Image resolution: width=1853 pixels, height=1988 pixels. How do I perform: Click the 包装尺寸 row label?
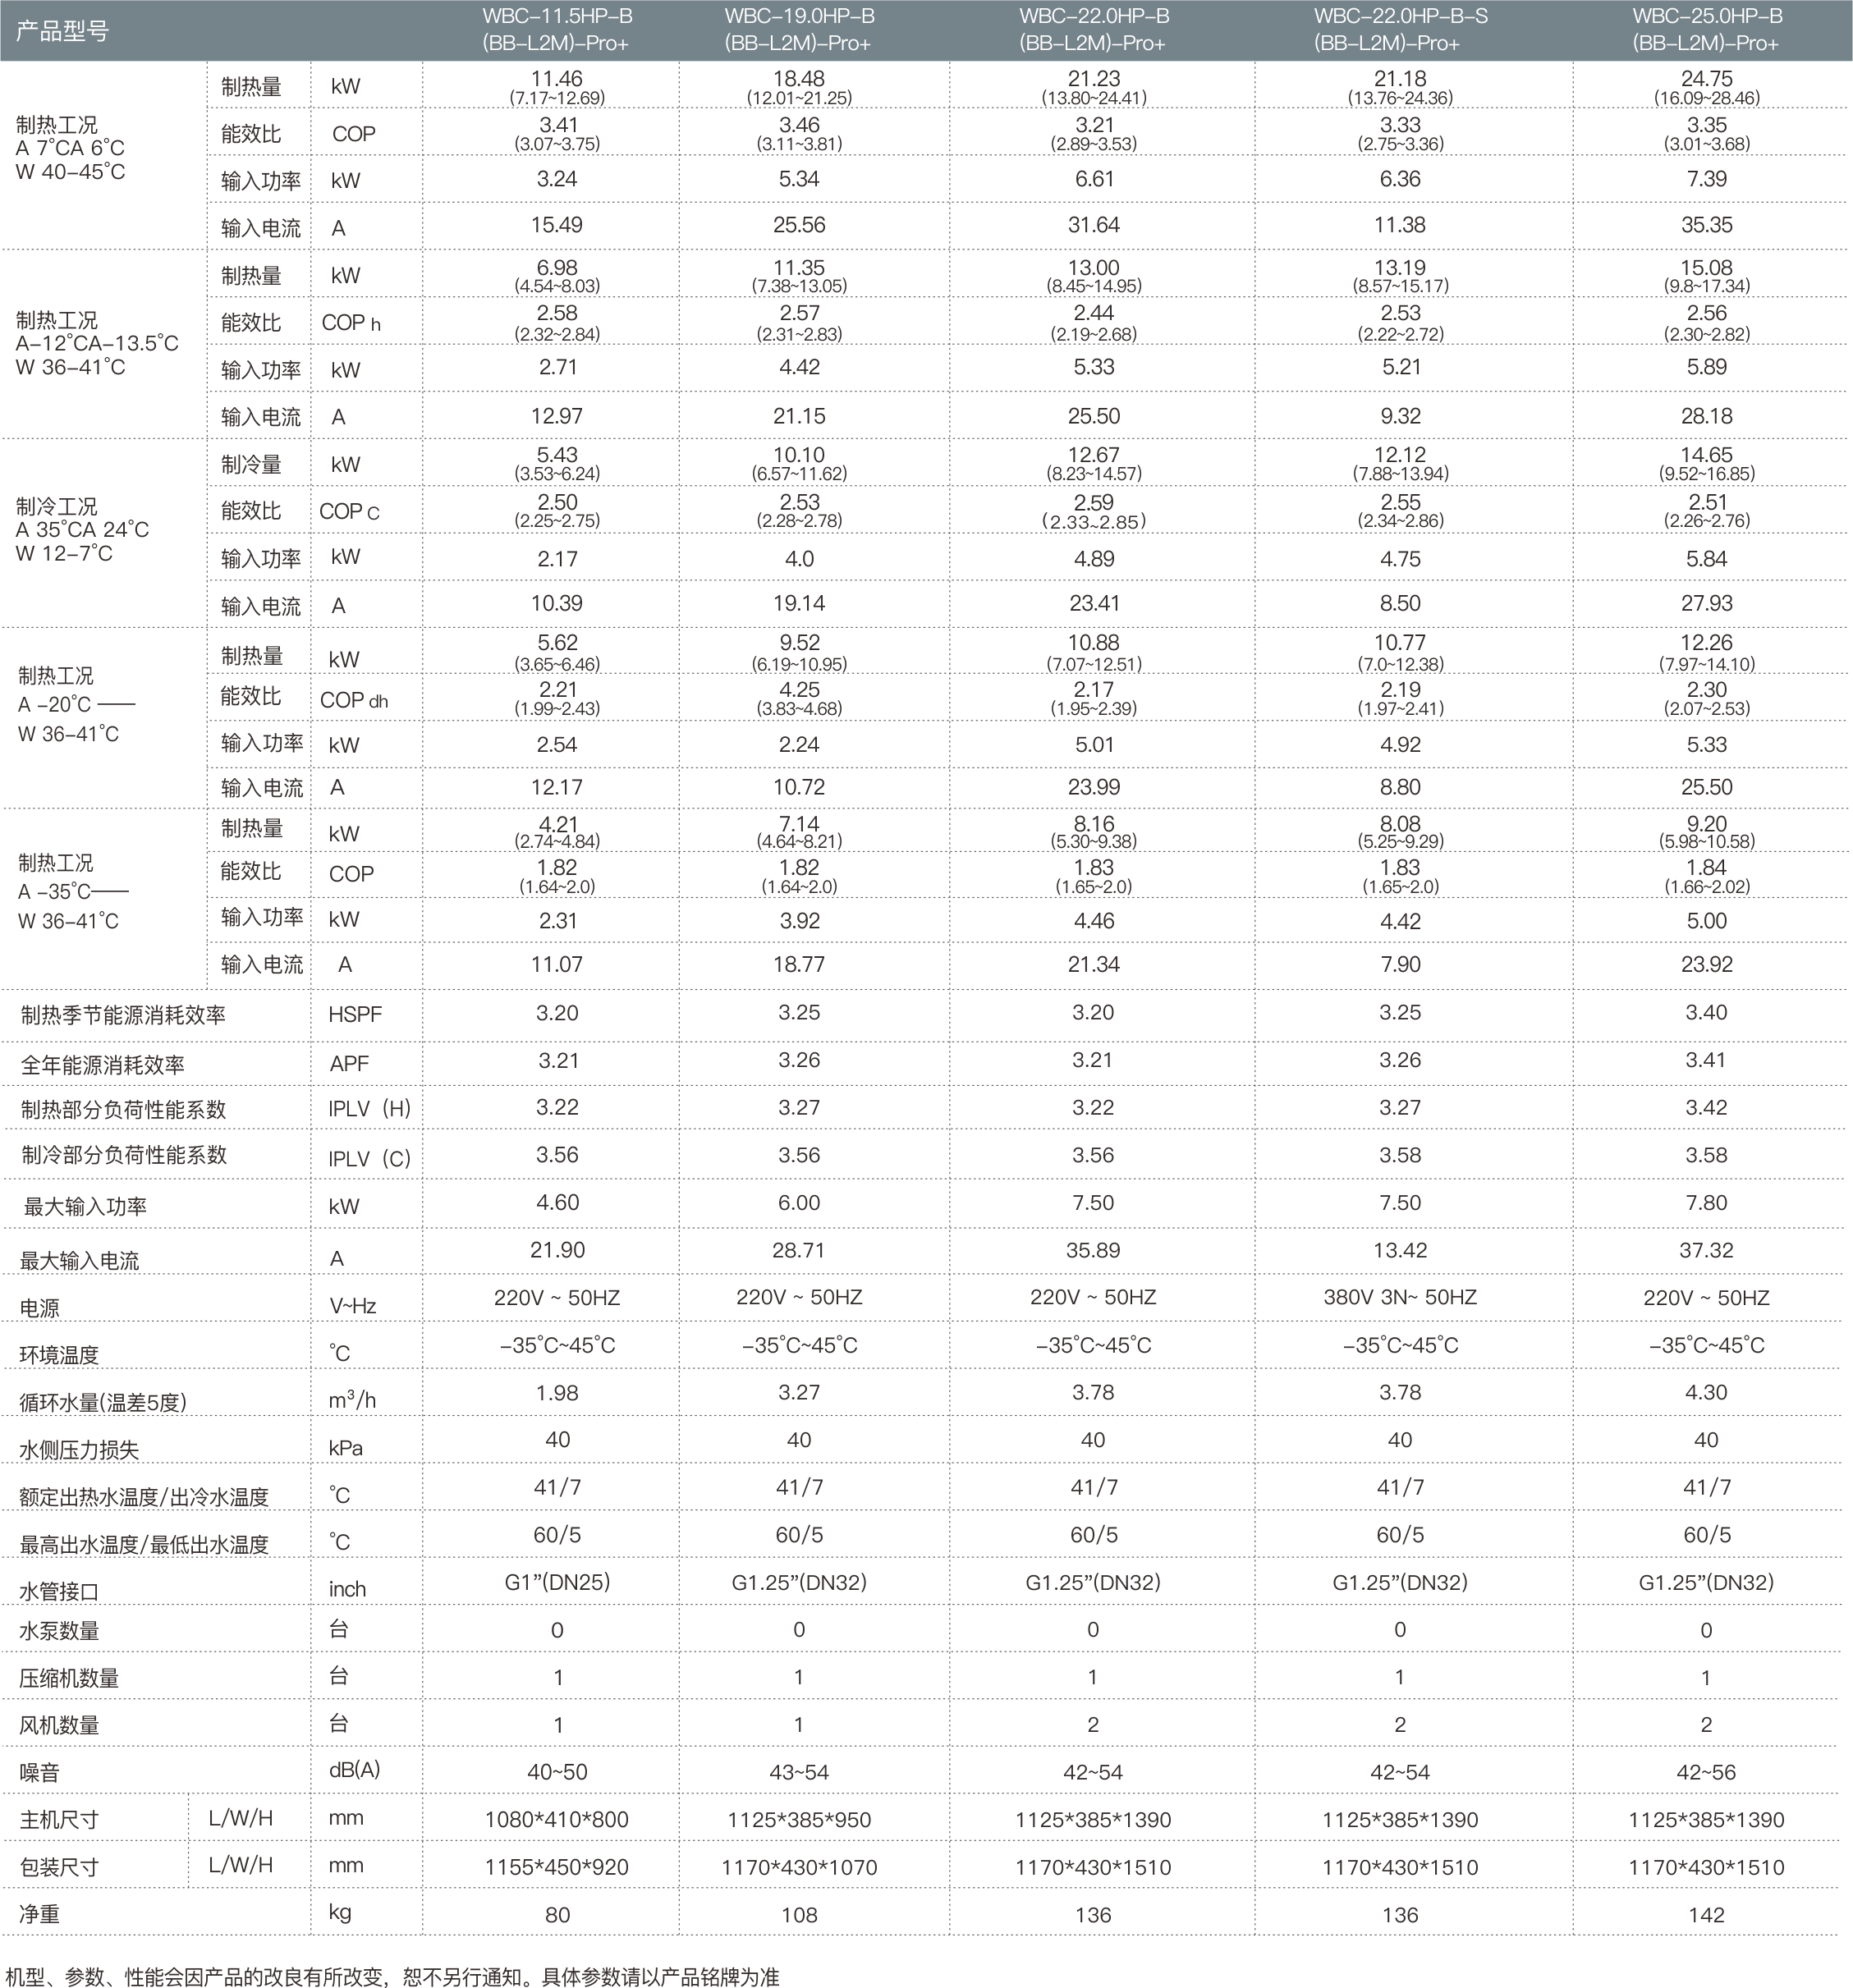[59, 1867]
